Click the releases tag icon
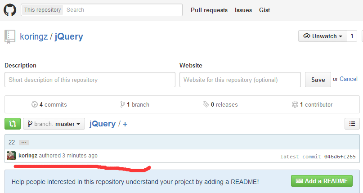This screenshot has width=363, height=193. [206, 104]
